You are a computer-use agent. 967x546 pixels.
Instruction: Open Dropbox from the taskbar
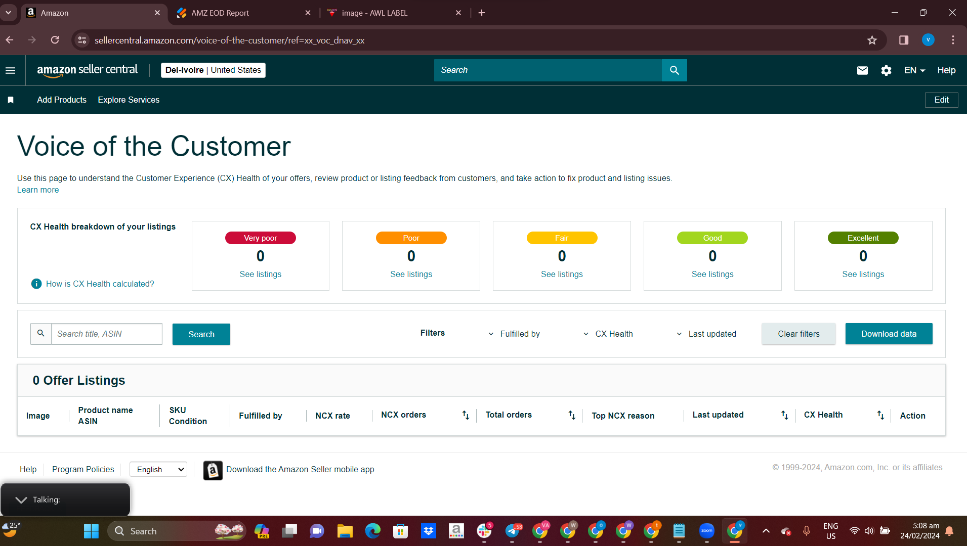(429, 531)
